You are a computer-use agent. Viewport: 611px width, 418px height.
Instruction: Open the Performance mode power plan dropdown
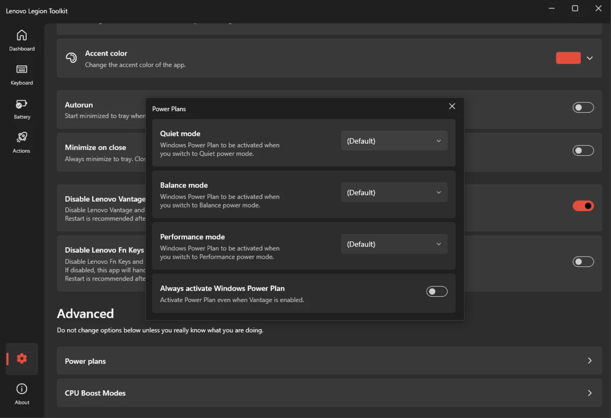coord(394,244)
